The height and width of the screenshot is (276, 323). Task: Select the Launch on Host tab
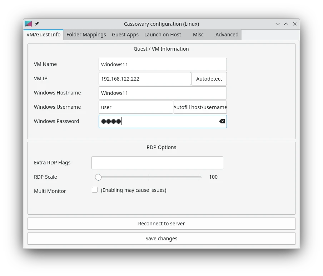163,35
